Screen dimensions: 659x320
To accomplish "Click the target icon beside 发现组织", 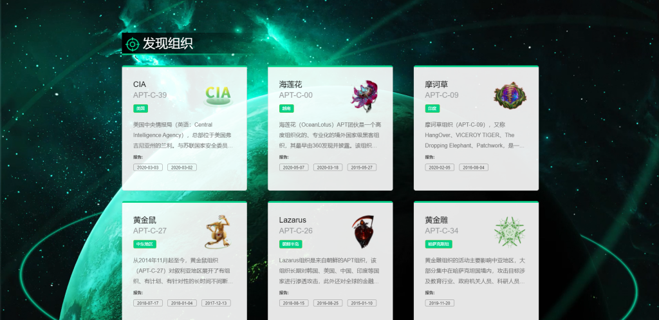I will coord(133,44).
